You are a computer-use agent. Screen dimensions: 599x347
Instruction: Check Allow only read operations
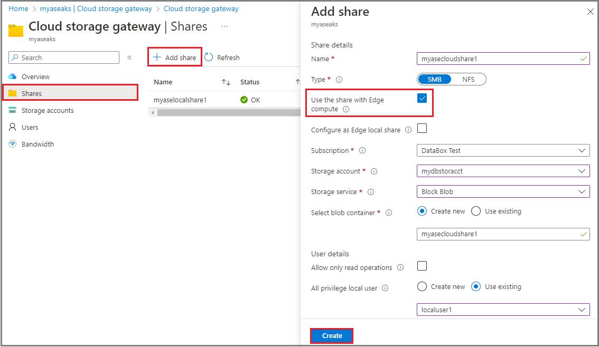(422, 266)
